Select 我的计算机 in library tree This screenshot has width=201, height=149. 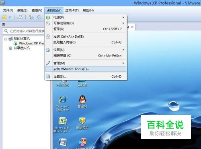pos(22,39)
